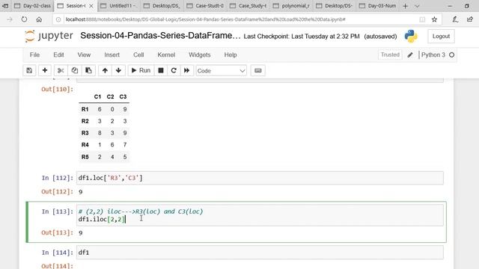This screenshot has width=479, height=269.
Task: Close the Session tab
Action: 91,6
